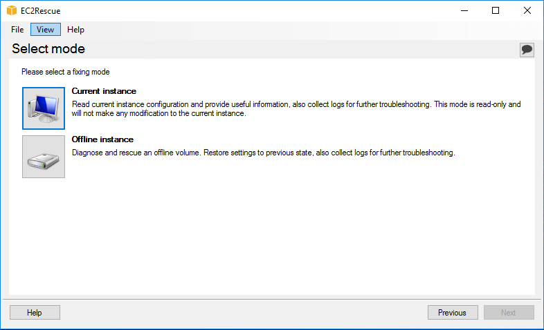This screenshot has width=544, height=330.
Task: Click the Select mode page title
Action: pyautogui.click(x=48, y=49)
